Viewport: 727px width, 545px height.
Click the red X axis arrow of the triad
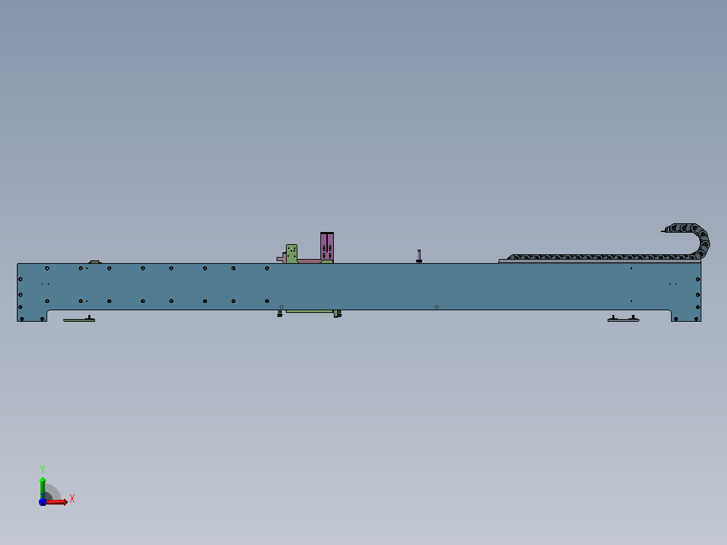click(x=57, y=502)
